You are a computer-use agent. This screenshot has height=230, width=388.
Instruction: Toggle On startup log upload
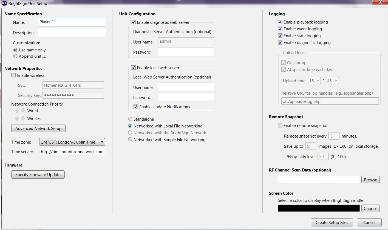[284, 63]
